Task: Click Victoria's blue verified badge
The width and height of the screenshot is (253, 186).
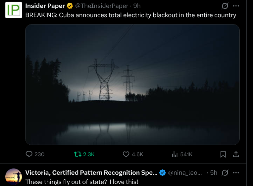Action: click(x=163, y=173)
